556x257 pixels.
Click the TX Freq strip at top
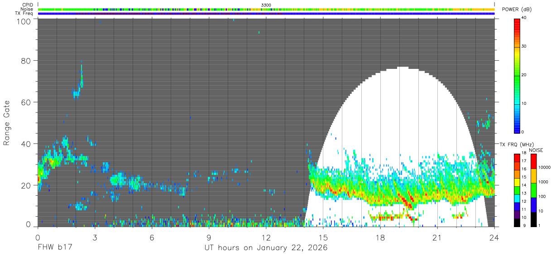coord(266,14)
